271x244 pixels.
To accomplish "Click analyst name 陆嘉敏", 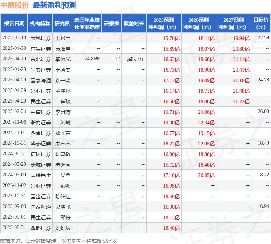I will pos(63,154).
